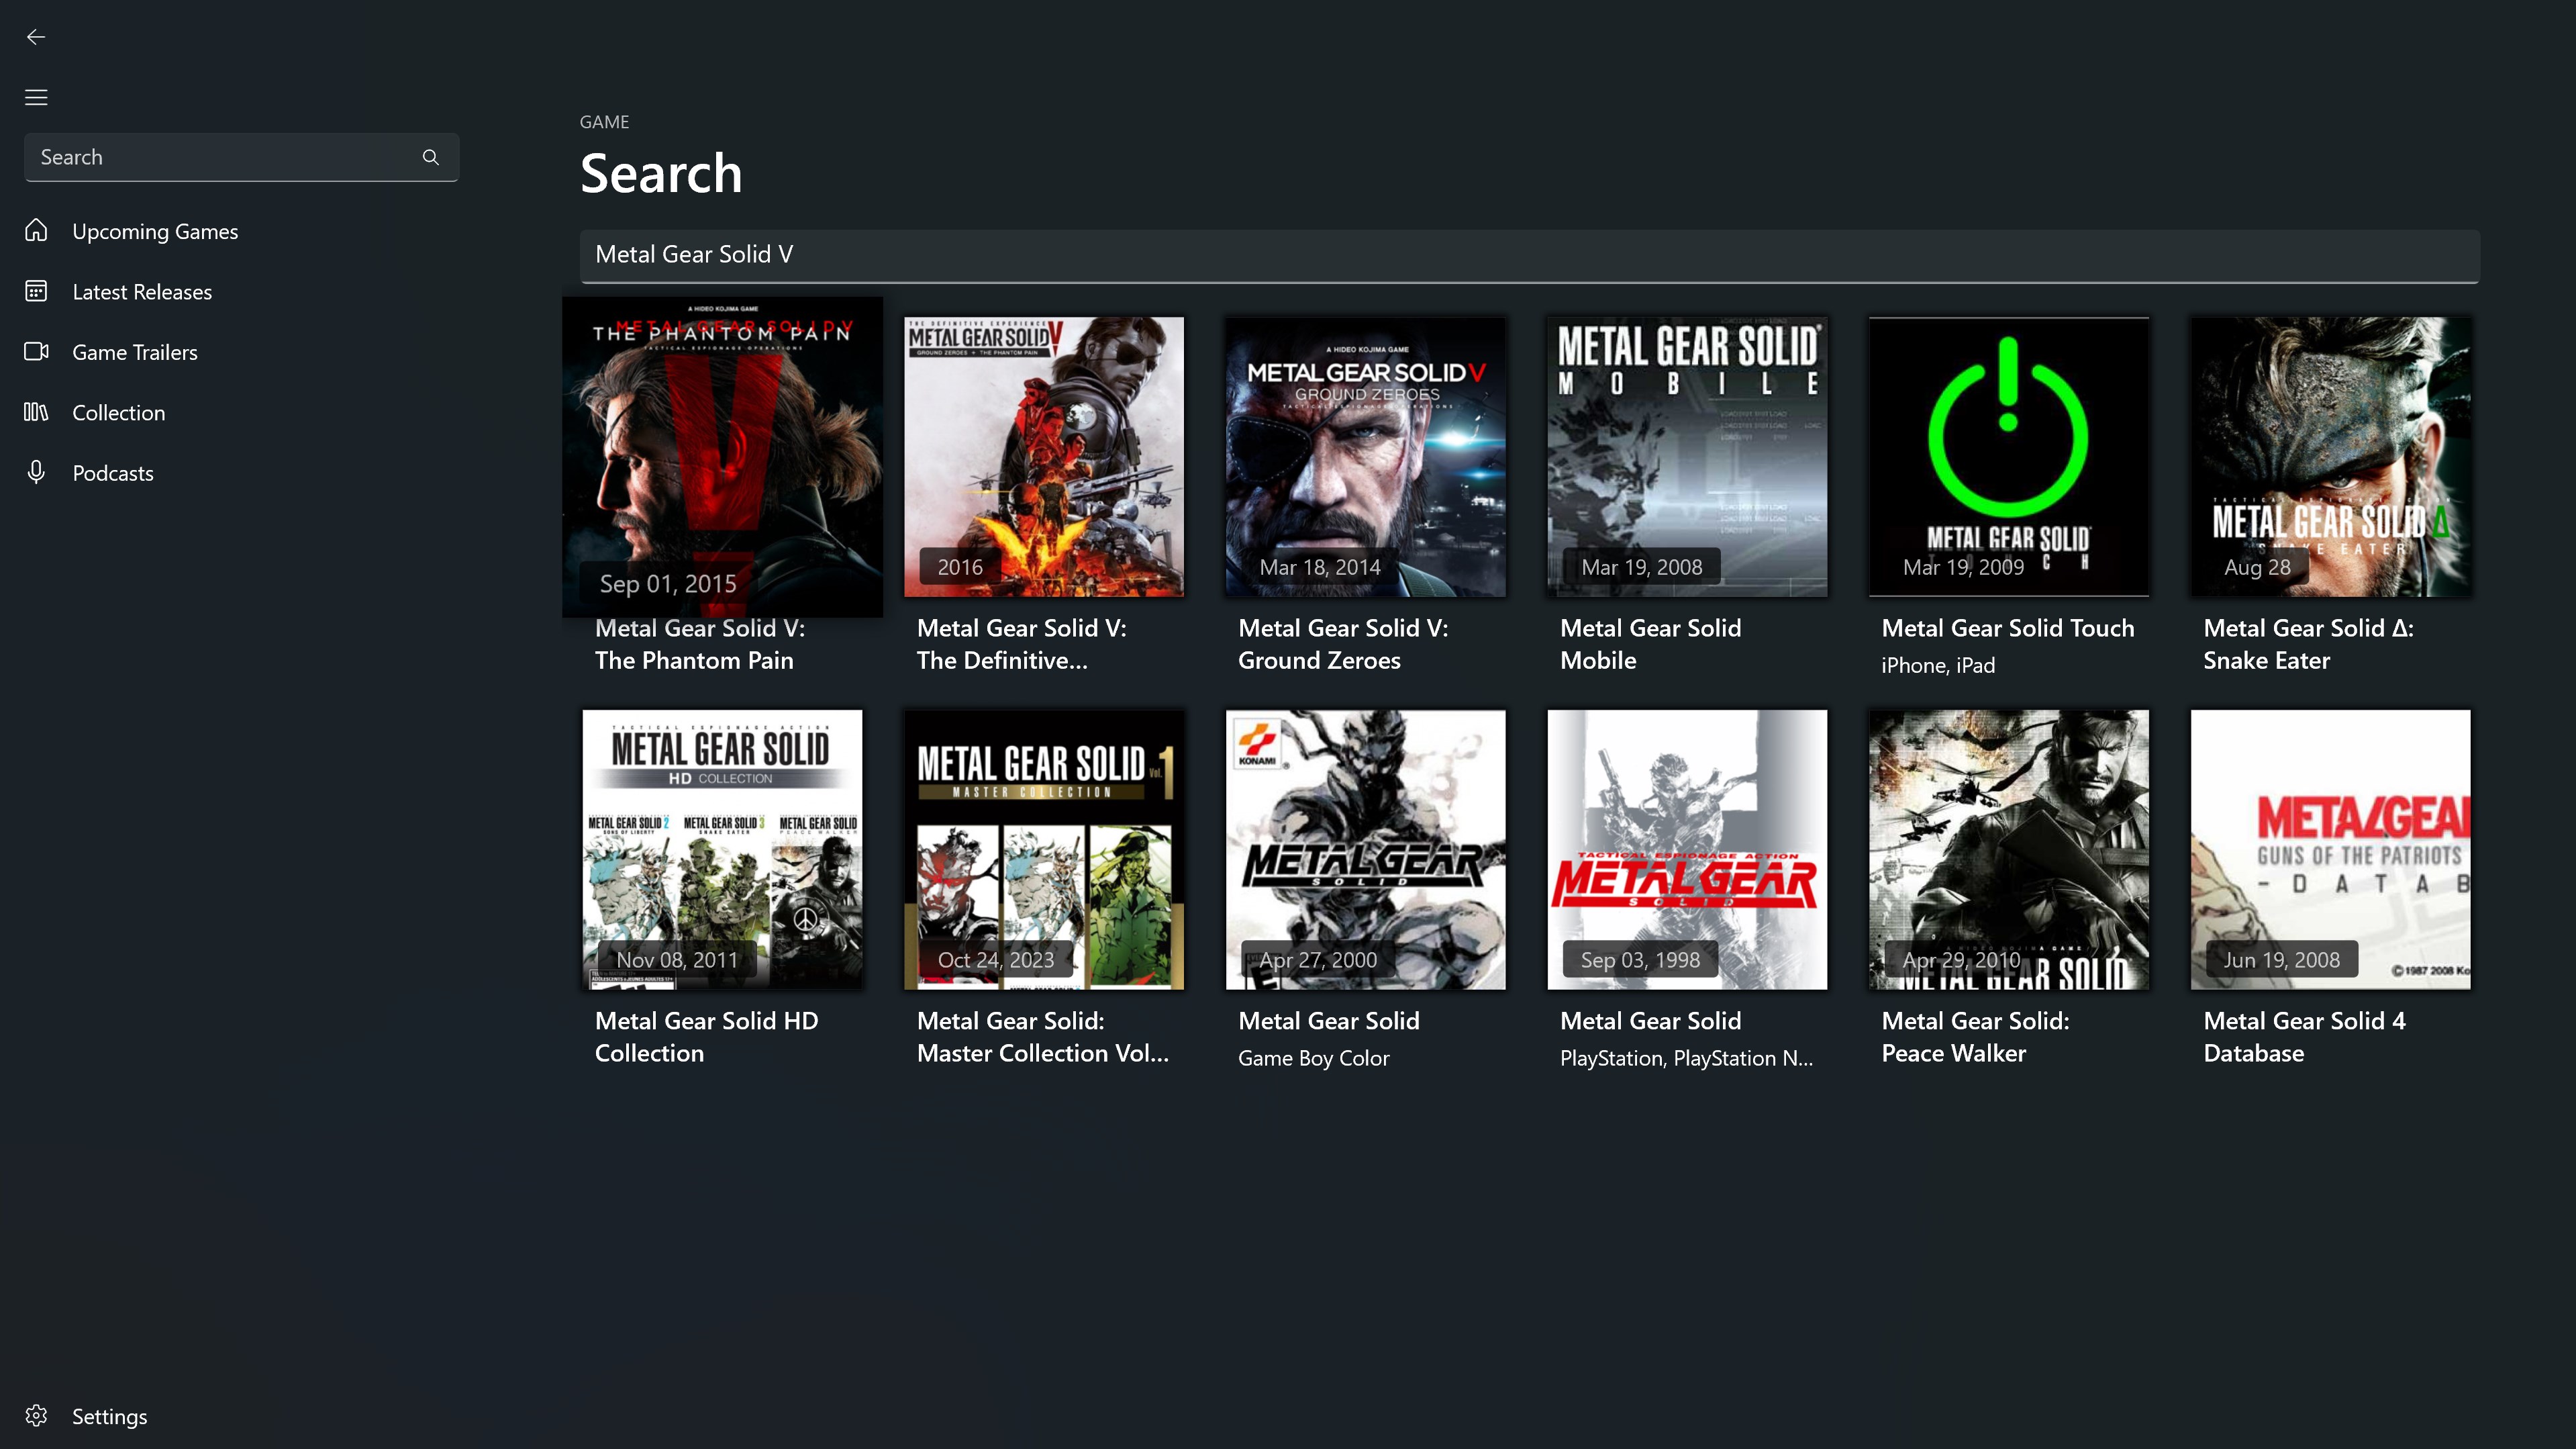Click the Latest Releases calendar icon

point(36,291)
